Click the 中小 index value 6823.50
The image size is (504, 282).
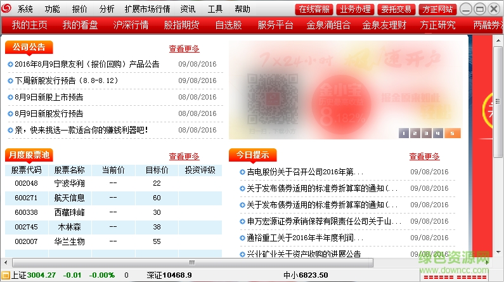313,275
